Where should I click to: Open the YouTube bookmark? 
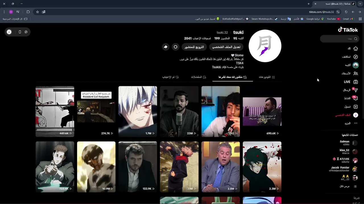coord(333,19)
